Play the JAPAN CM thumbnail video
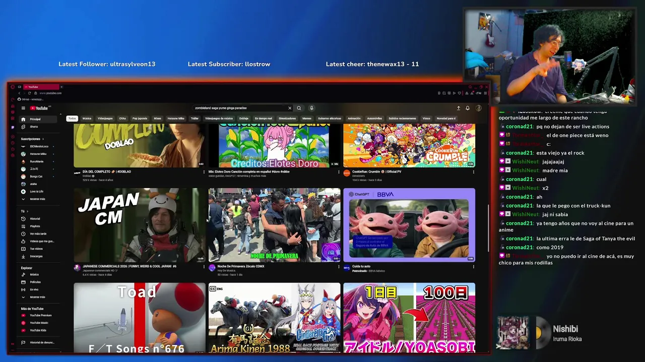 pos(140,225)
